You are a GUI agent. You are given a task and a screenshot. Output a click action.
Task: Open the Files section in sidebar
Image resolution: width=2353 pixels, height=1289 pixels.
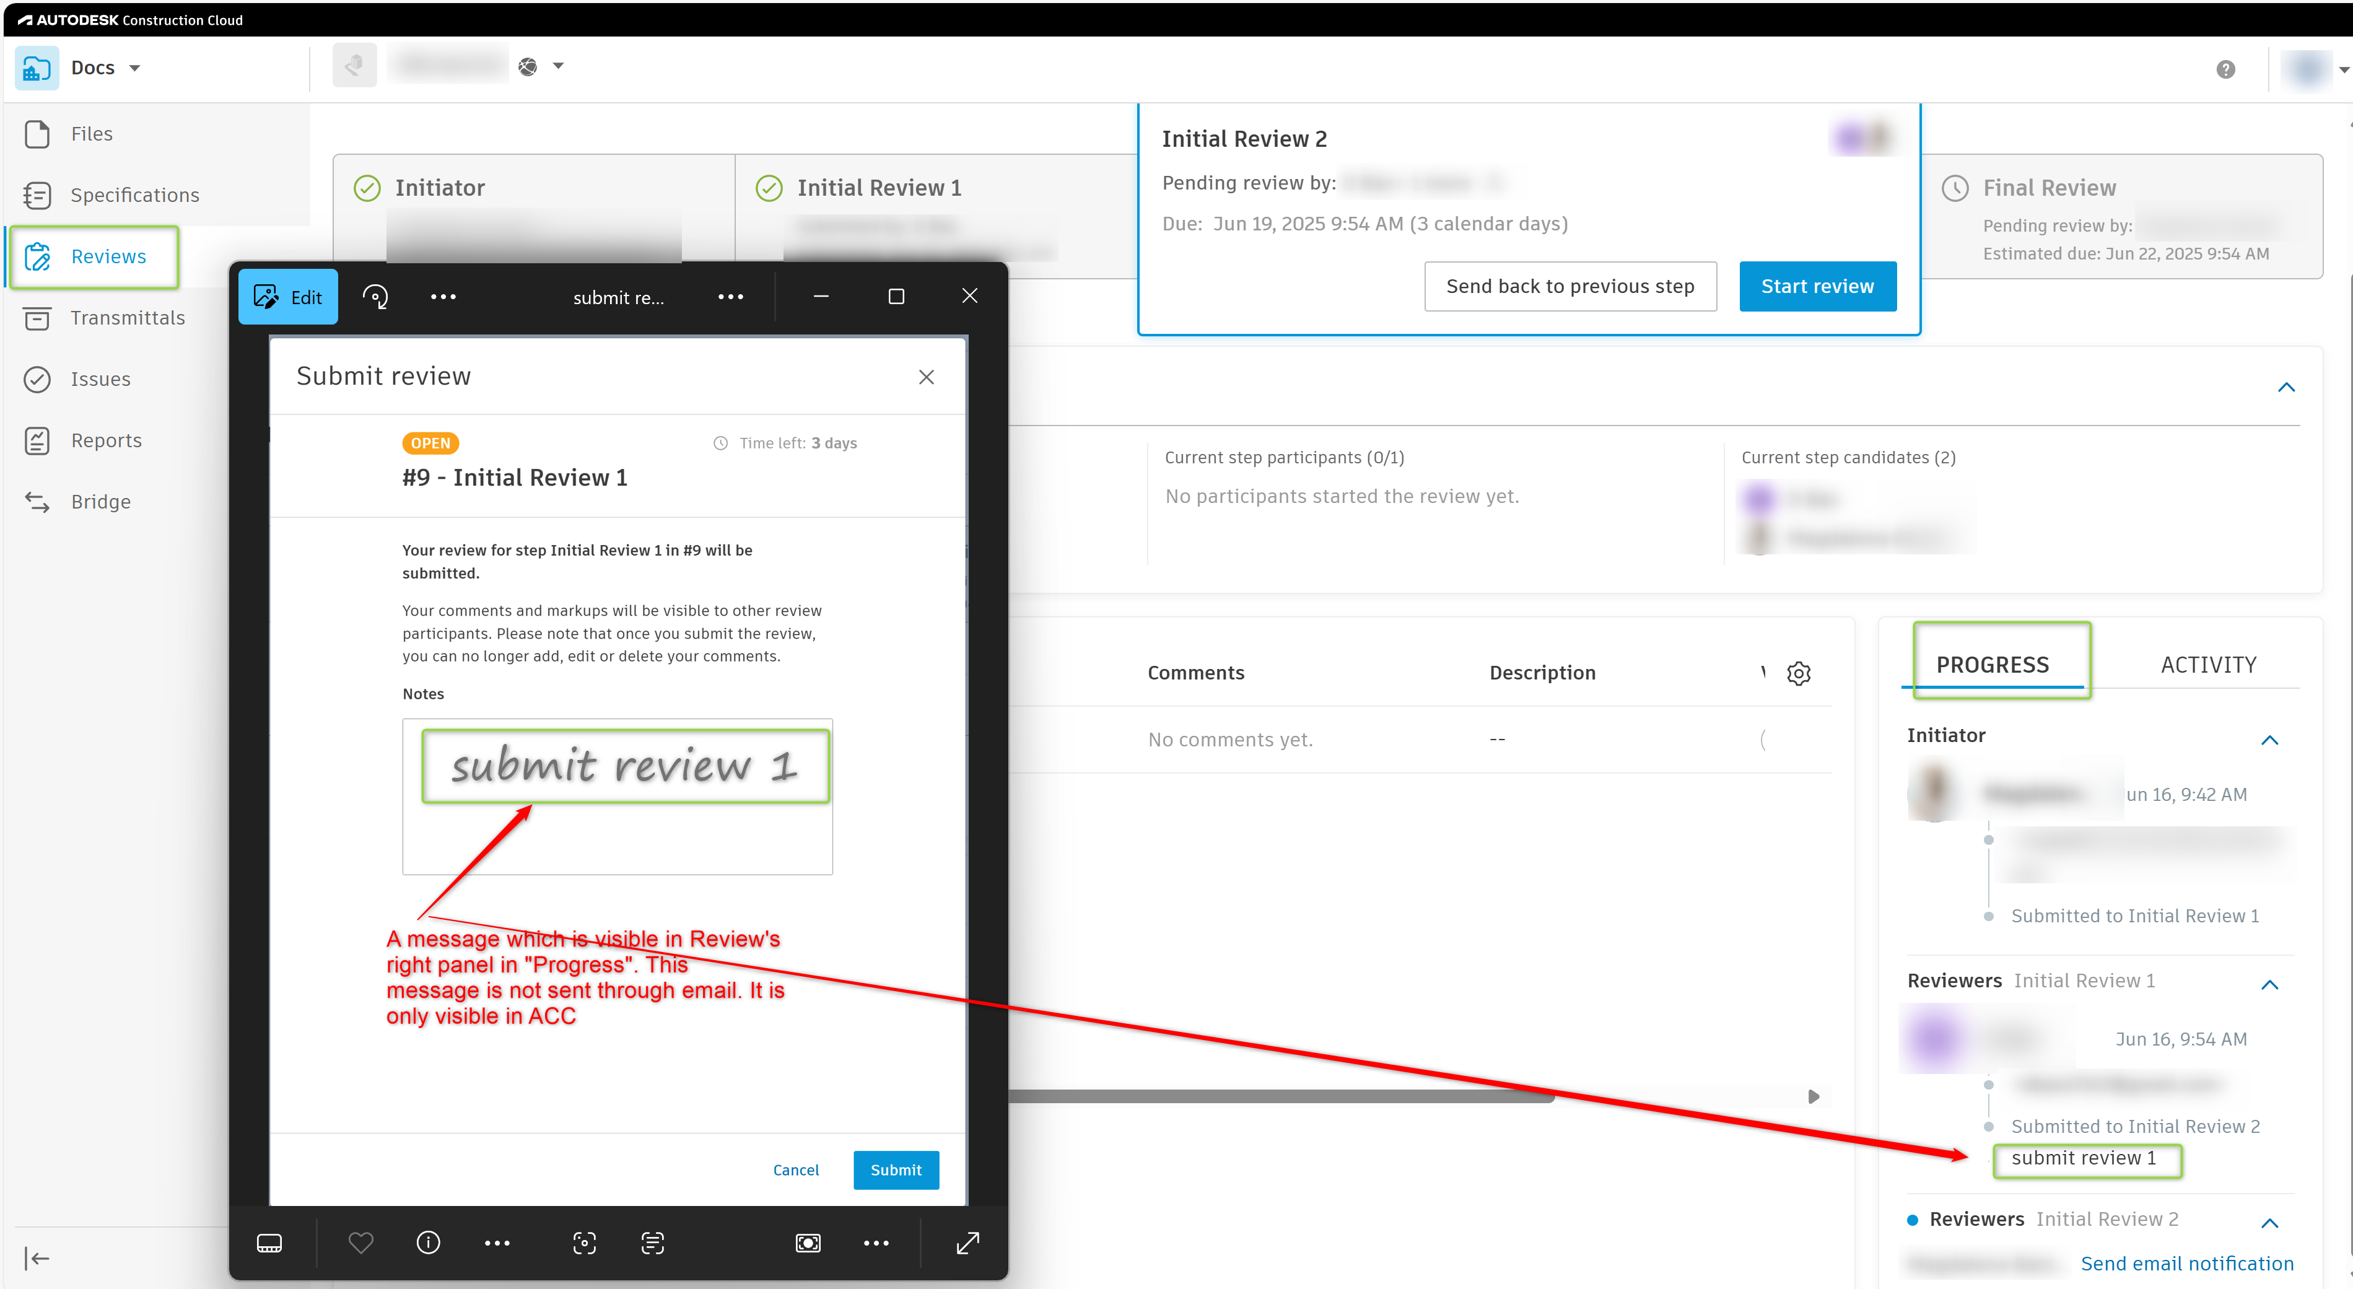[x=91, y=134]
